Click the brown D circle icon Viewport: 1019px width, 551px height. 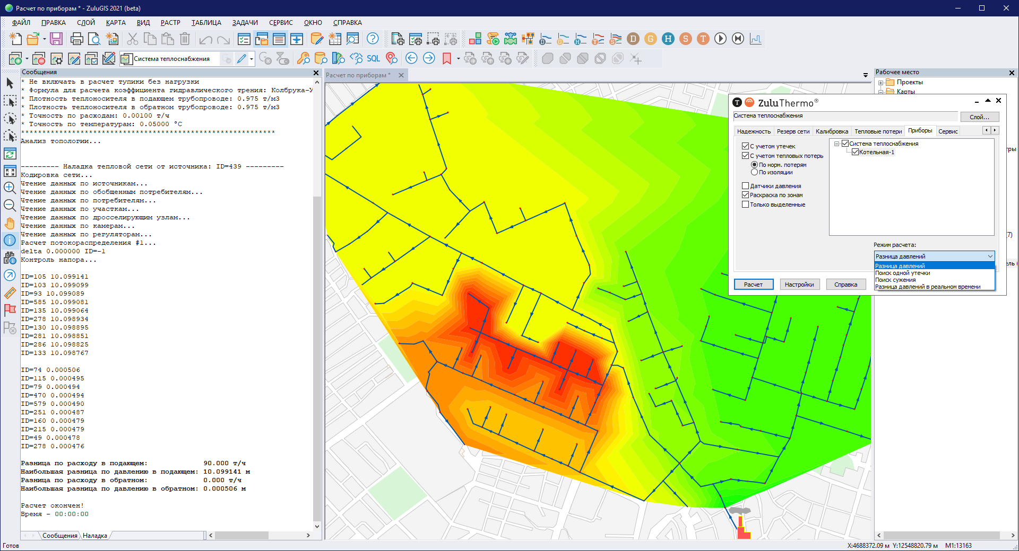tap(633, 39)
